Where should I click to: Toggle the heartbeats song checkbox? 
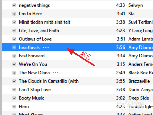click(14, 48)
